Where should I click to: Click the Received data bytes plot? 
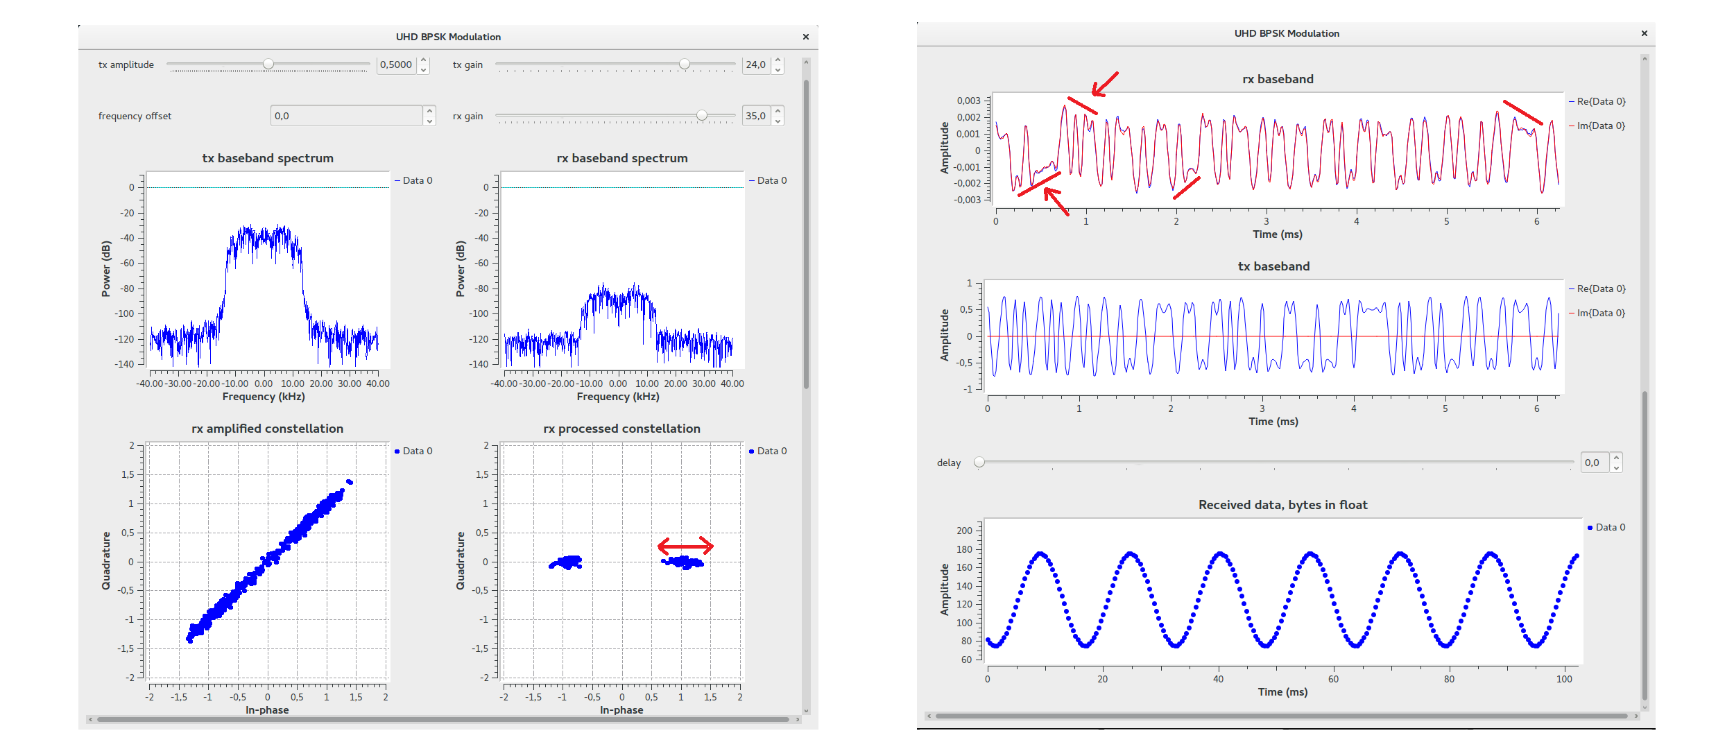[1283, 591]
